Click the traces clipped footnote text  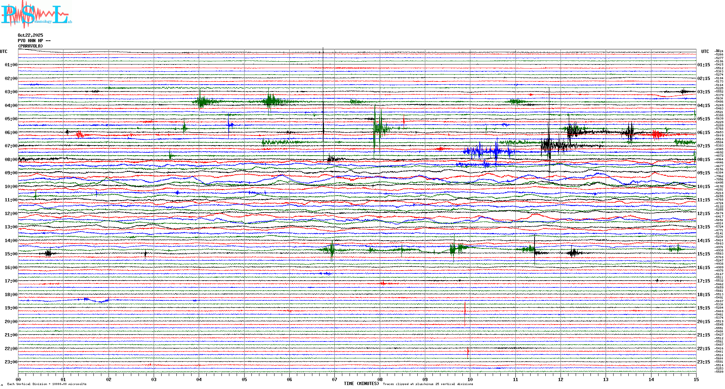point(428,384)
